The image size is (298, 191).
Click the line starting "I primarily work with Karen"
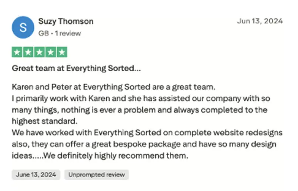point(141,99)
